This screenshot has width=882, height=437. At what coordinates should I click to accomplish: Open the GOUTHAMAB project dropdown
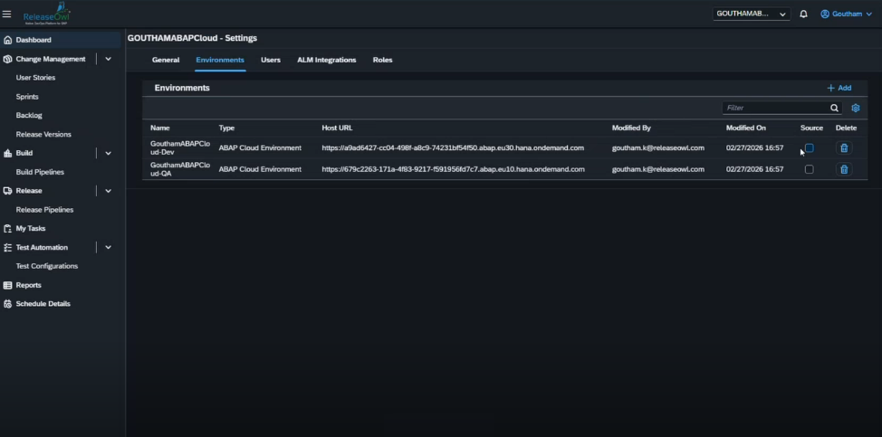tap(751, 14)
